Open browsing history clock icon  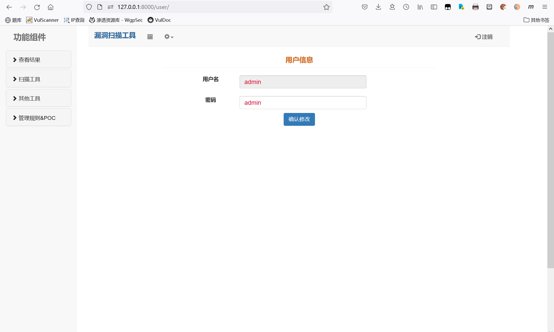point(406,7)
